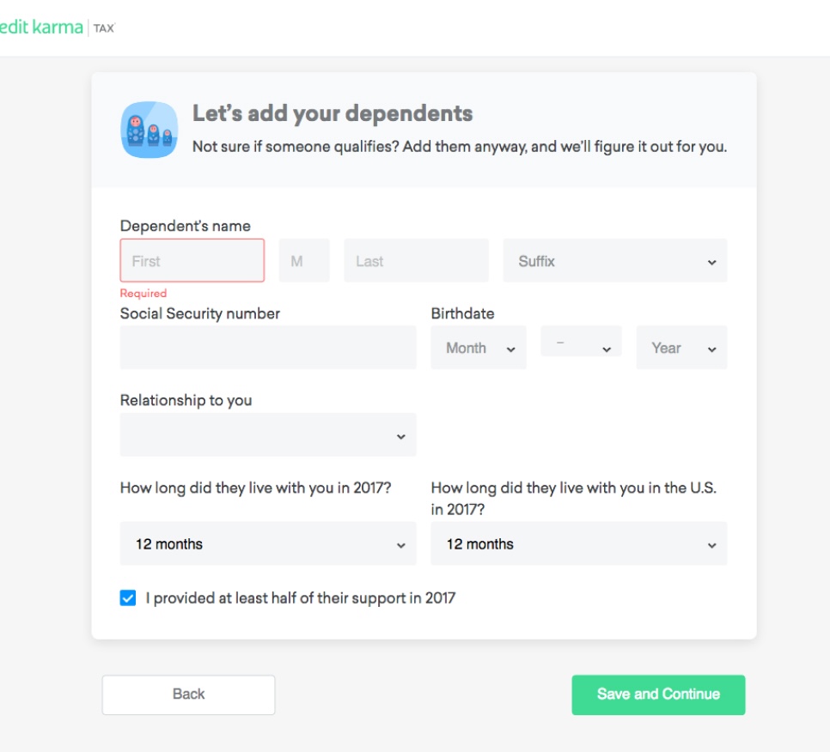Click the Credit Karma logo
The image size is (830, 752).
tap(41, 27)
